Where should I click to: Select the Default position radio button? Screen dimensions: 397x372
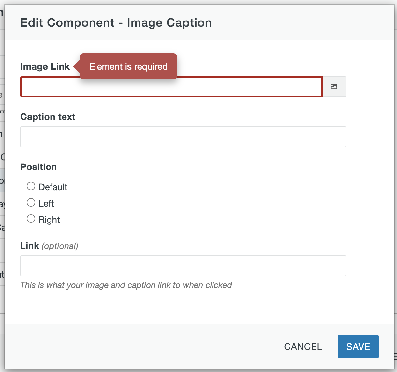point(31,186)
